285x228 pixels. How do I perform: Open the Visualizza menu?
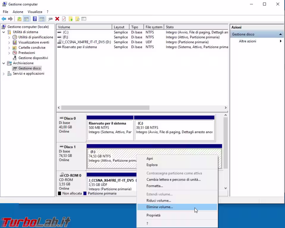tap(35, 12)
